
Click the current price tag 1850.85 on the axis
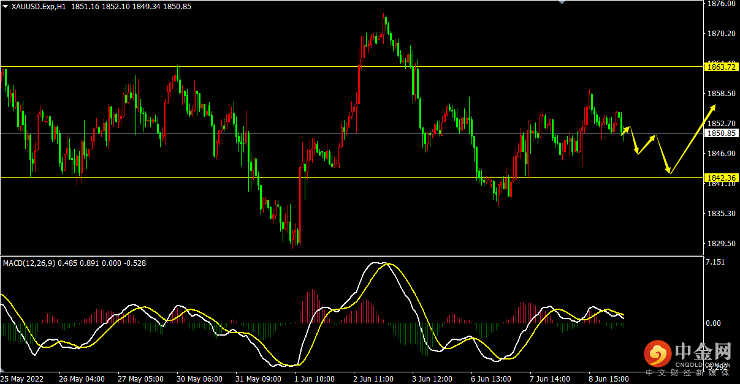point(721,133)
